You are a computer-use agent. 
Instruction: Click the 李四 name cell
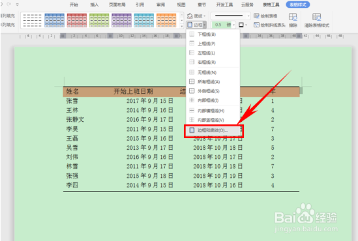72,185
